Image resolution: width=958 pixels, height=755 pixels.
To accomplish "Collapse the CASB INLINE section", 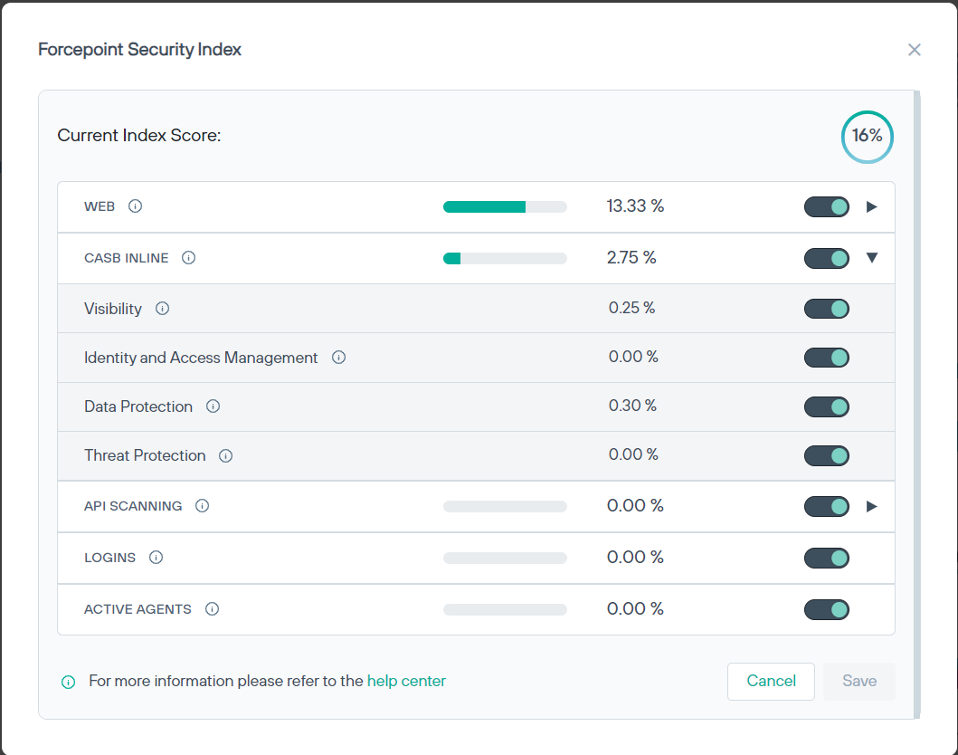I will pyautogui.click(x=872, y=258).
